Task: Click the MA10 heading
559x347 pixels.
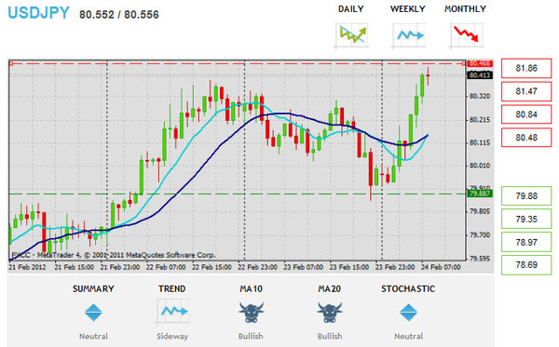Action: [251, 288]
